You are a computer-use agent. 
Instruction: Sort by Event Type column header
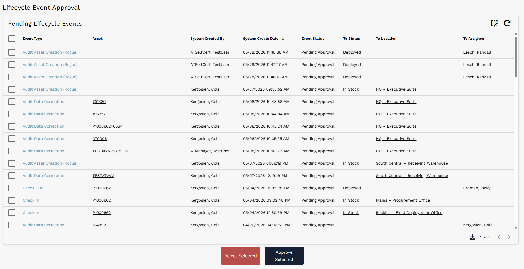32,39
